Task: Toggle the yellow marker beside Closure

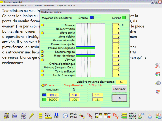Action: point(42,25)
